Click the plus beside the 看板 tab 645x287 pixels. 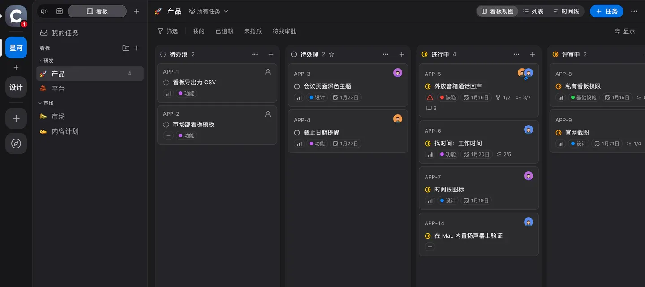pos(137,11)
